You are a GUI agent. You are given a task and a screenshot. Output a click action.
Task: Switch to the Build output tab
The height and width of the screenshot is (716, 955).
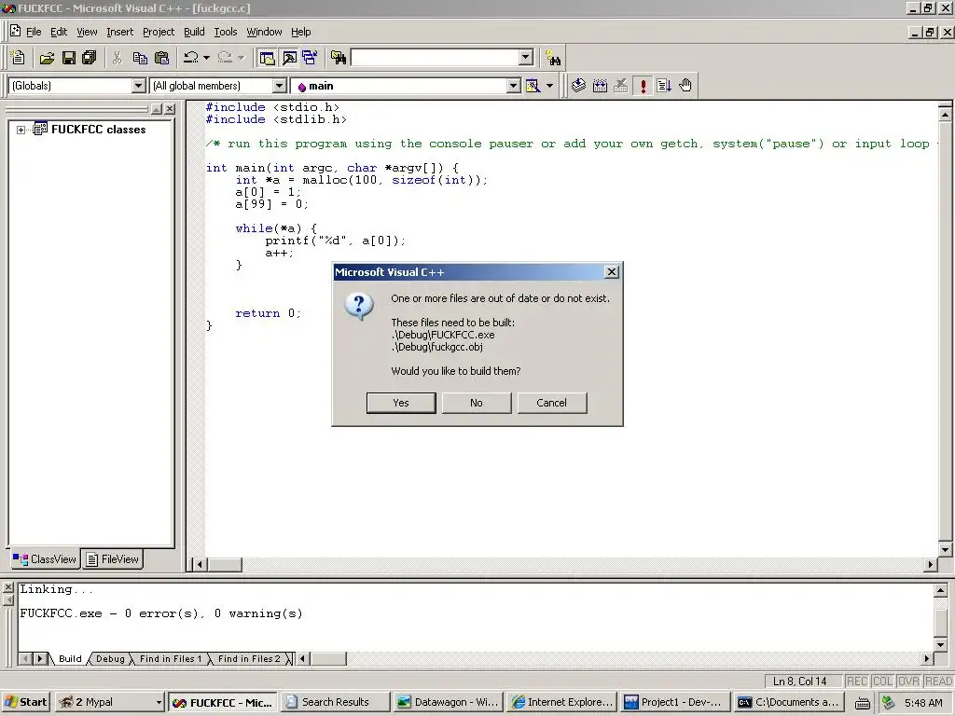(x=70, y=659)
